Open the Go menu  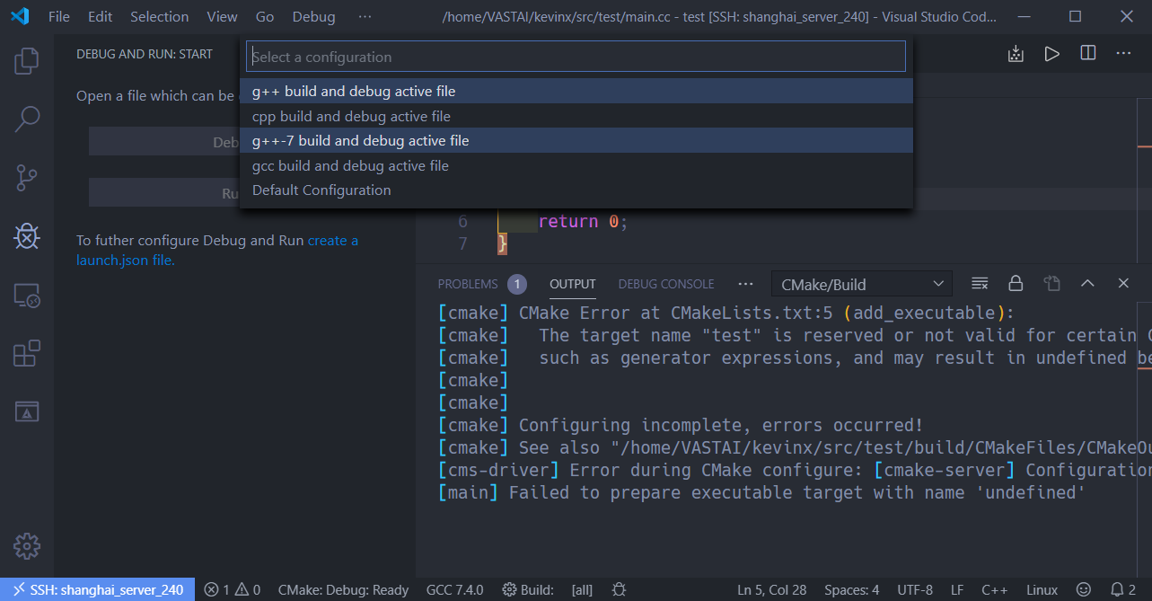pyautogui.click(x=265, y=16)
